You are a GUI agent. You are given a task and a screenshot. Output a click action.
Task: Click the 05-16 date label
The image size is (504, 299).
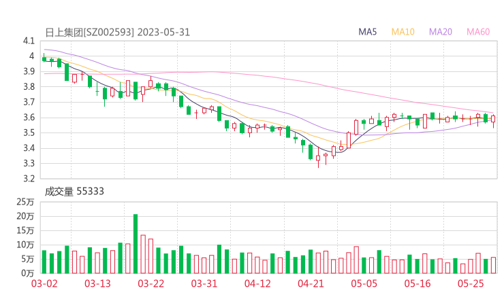[418, 284]
